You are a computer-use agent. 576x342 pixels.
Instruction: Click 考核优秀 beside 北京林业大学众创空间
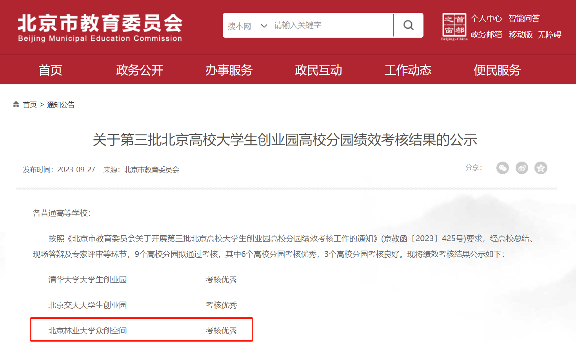click(x=221, y=331)
